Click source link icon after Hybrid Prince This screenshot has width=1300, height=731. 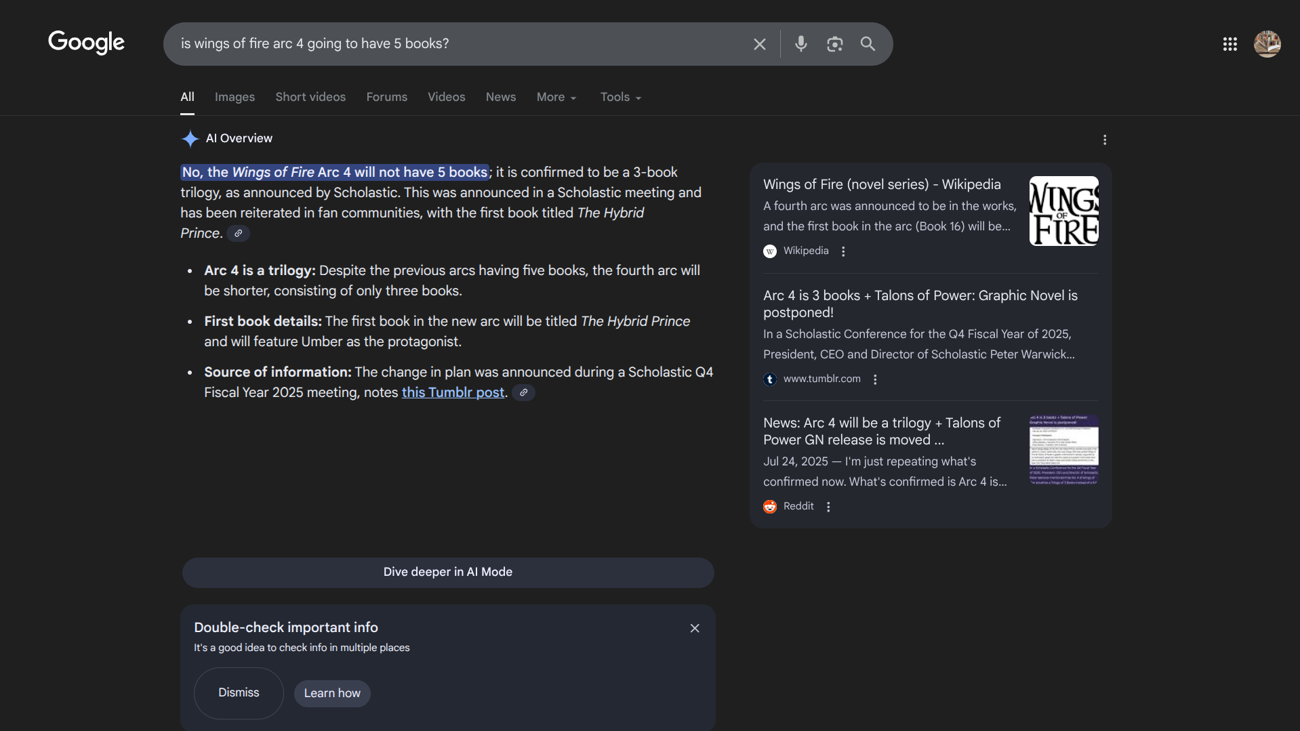[x=238, y=233]
